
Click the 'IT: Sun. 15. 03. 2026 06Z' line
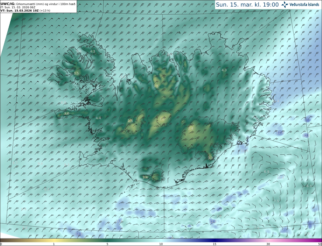(x=18, y=8)
